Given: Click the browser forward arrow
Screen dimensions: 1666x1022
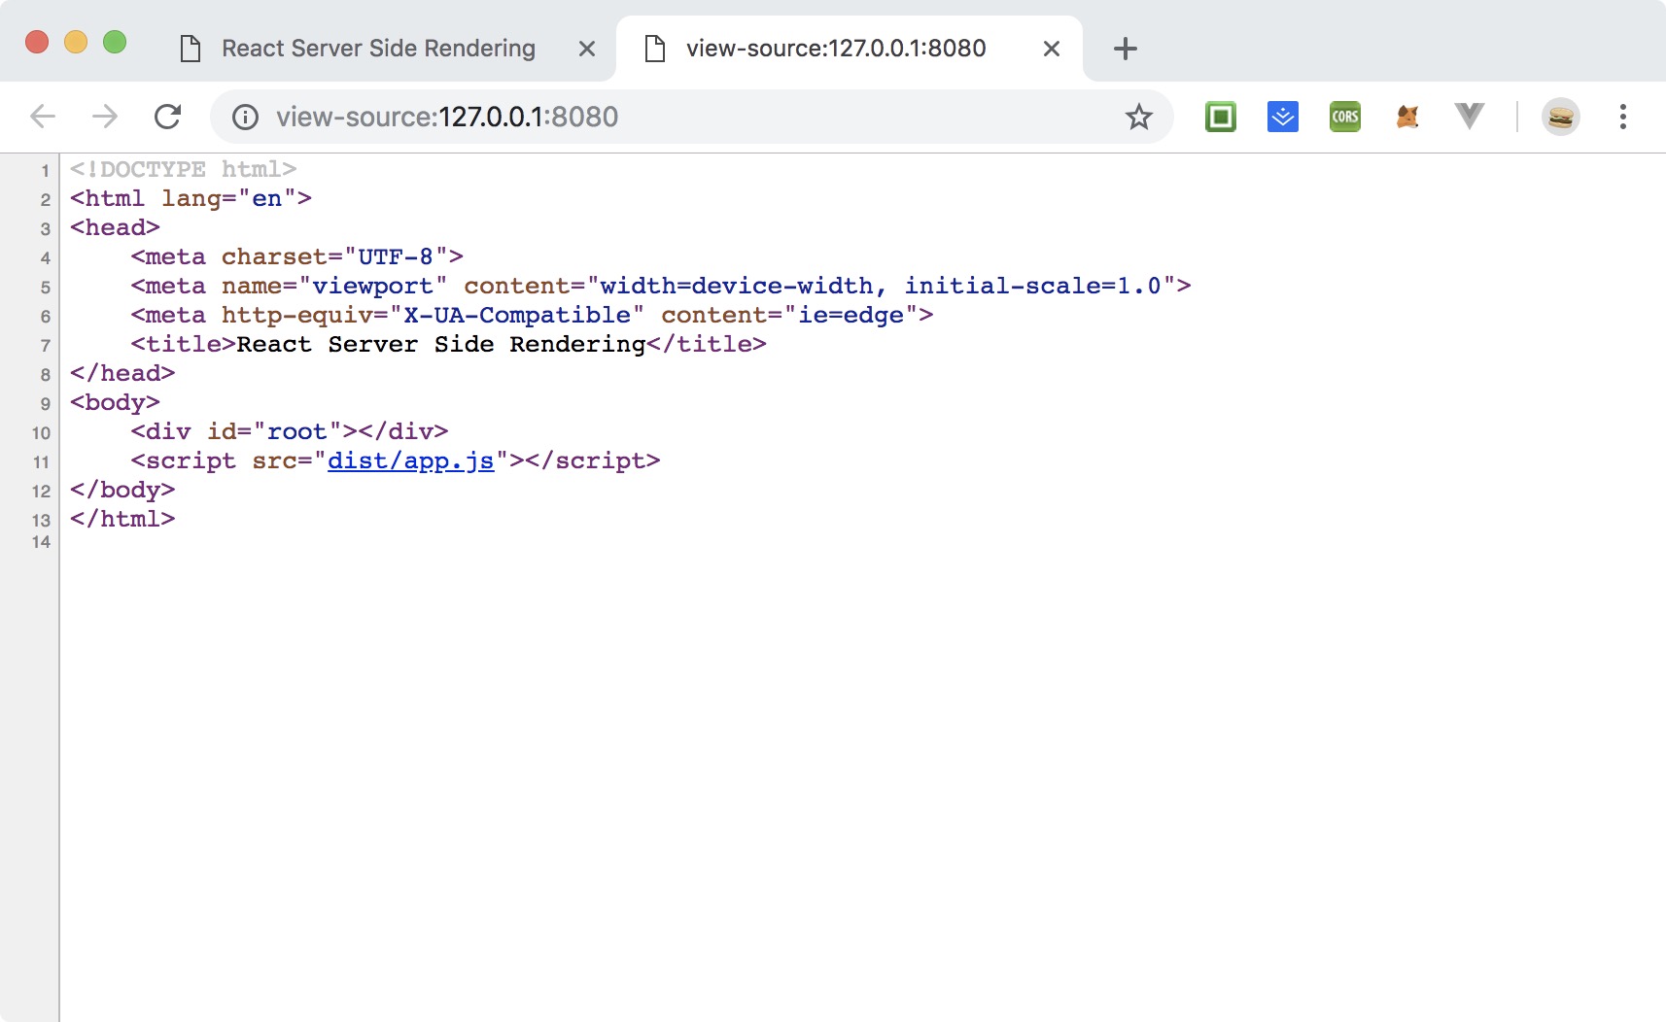Looking at the screenshot, I should tap(105, 117).
